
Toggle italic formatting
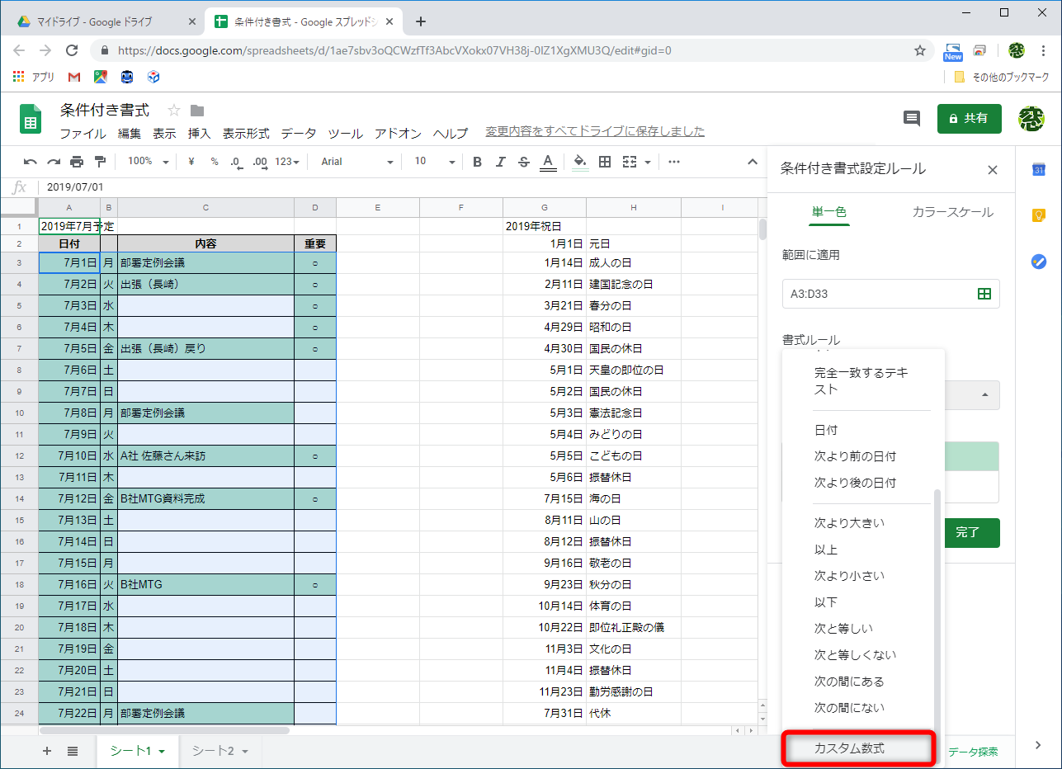[x=501, y=162]
